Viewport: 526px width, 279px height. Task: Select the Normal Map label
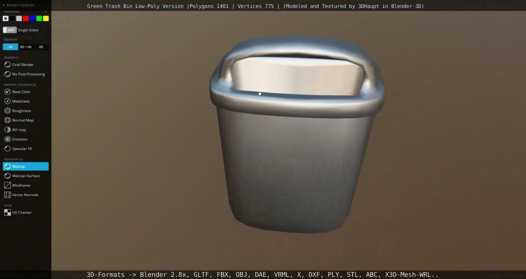[23, 120]
